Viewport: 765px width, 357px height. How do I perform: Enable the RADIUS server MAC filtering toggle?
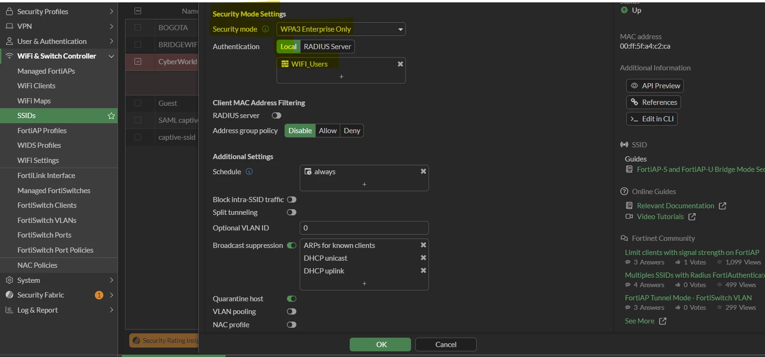pyautogui.click(x=277, y=116)
